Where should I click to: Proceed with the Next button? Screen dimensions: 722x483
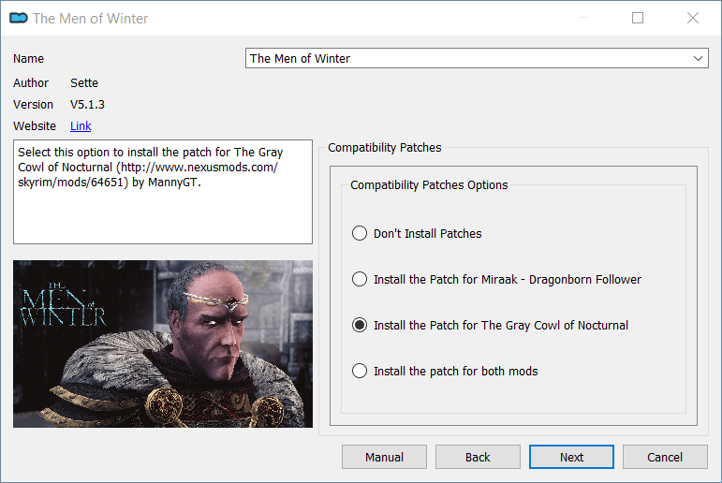click(571, 457)
